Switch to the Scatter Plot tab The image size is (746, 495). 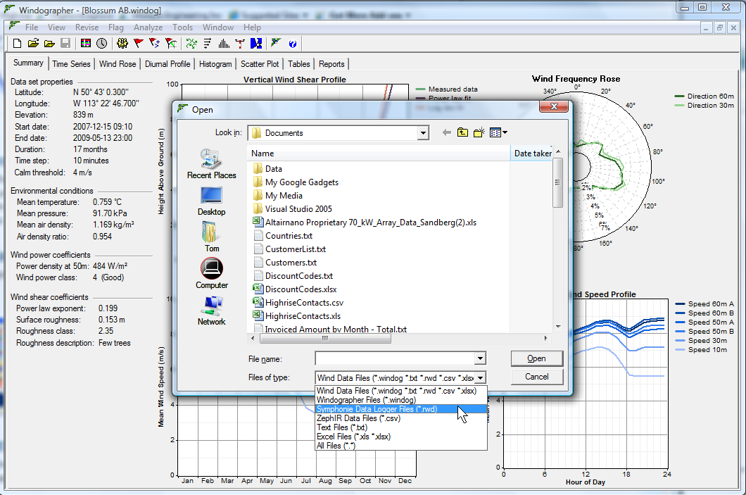pyautogui.click(x=260, y=64)
